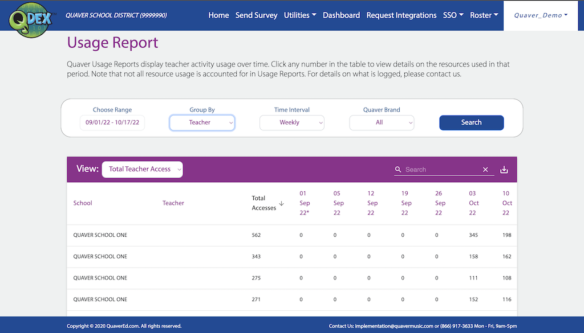Open the 108 value details
Image resolution: width=584 pixels, height=333 pixels.
(x=507, y=278)
